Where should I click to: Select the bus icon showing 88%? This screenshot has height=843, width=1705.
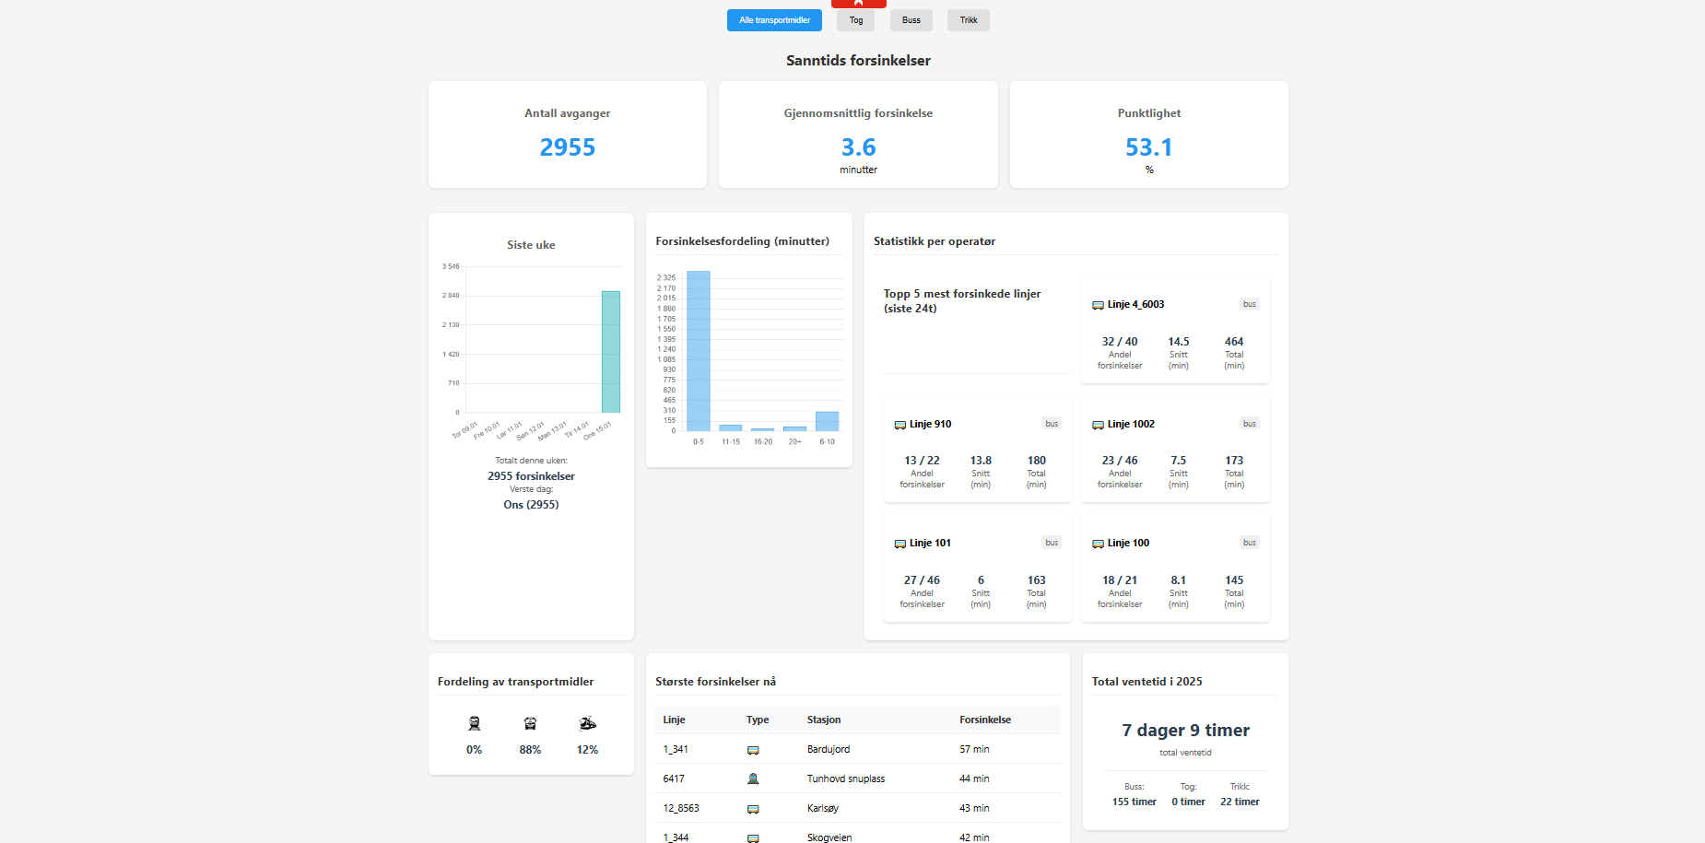click(x=530, y=724)
